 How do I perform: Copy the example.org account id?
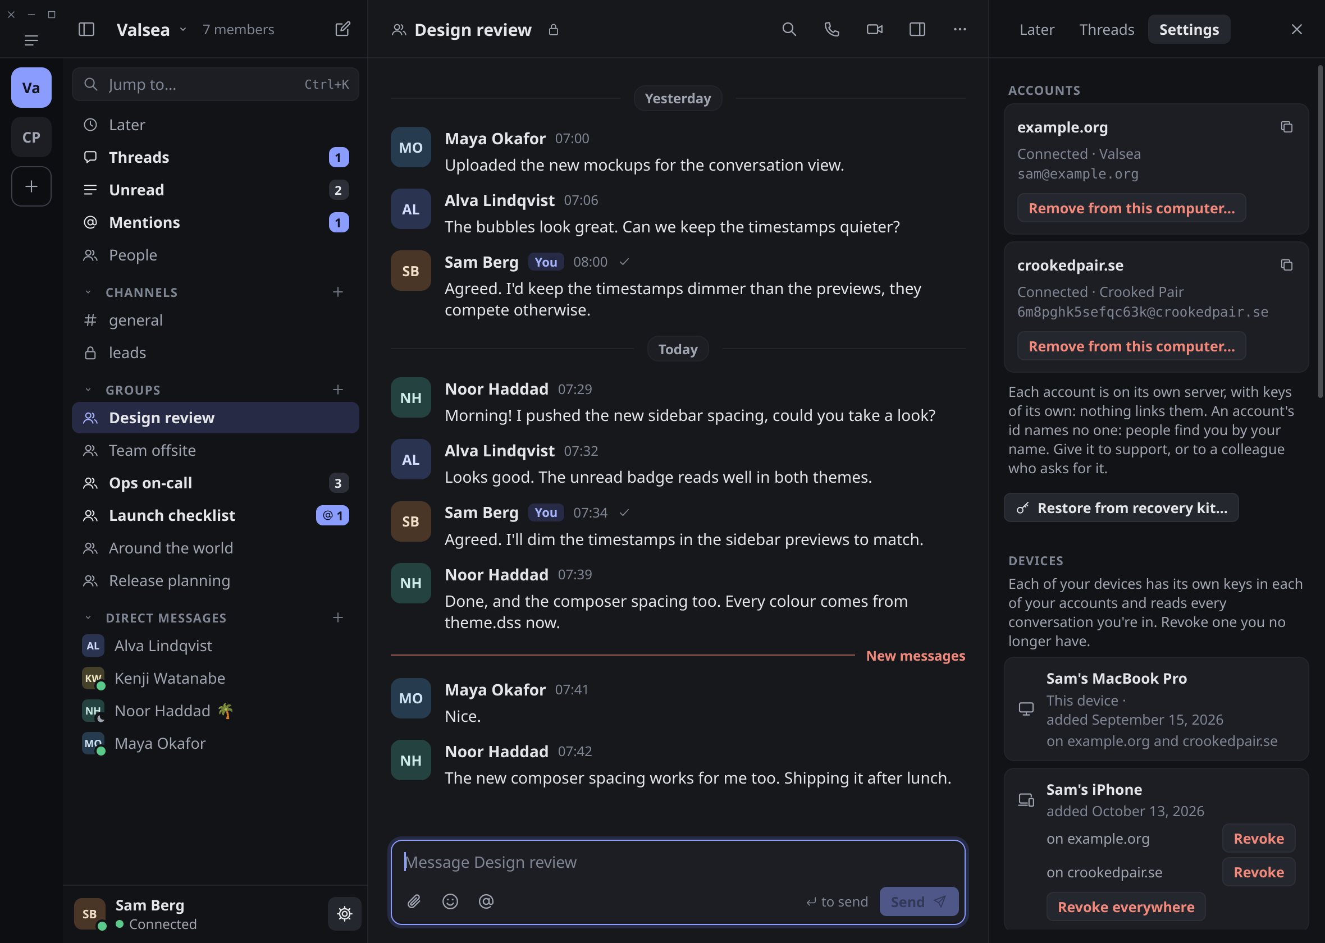pyautogui.click(x=1286, y=127)
